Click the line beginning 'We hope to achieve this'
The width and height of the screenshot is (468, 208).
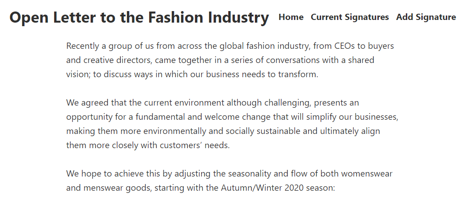coord(229,174)
